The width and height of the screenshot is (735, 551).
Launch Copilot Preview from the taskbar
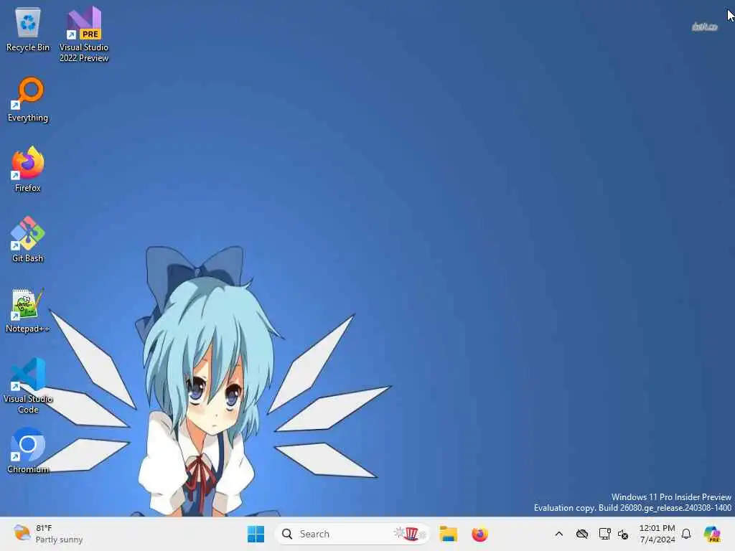[712, 534]
